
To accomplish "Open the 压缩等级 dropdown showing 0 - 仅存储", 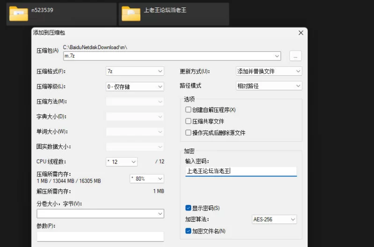I will point(135,87).
